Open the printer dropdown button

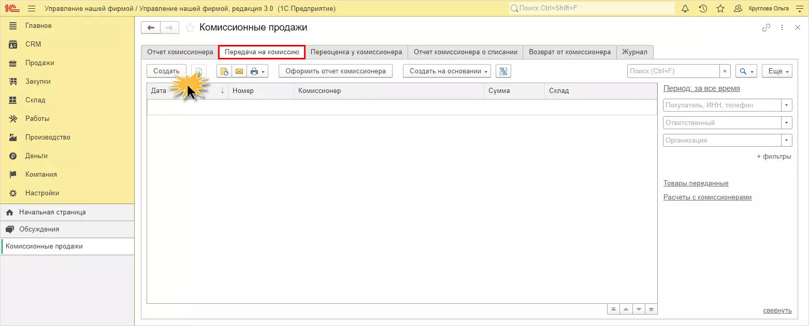(257, 71)
